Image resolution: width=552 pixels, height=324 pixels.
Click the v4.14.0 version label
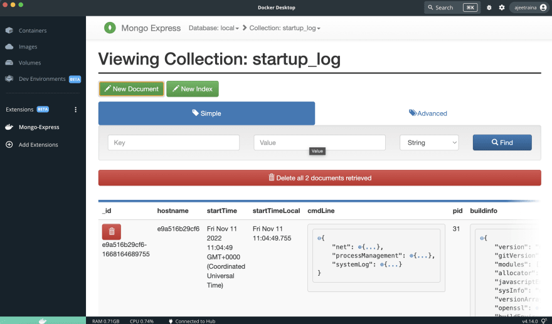pos(530,321)
